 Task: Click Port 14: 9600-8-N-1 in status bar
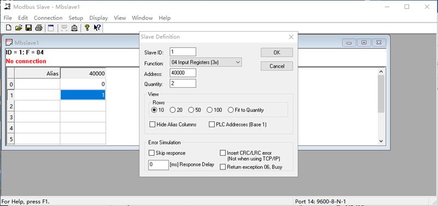pyautogui.click(x=320, y=201)
